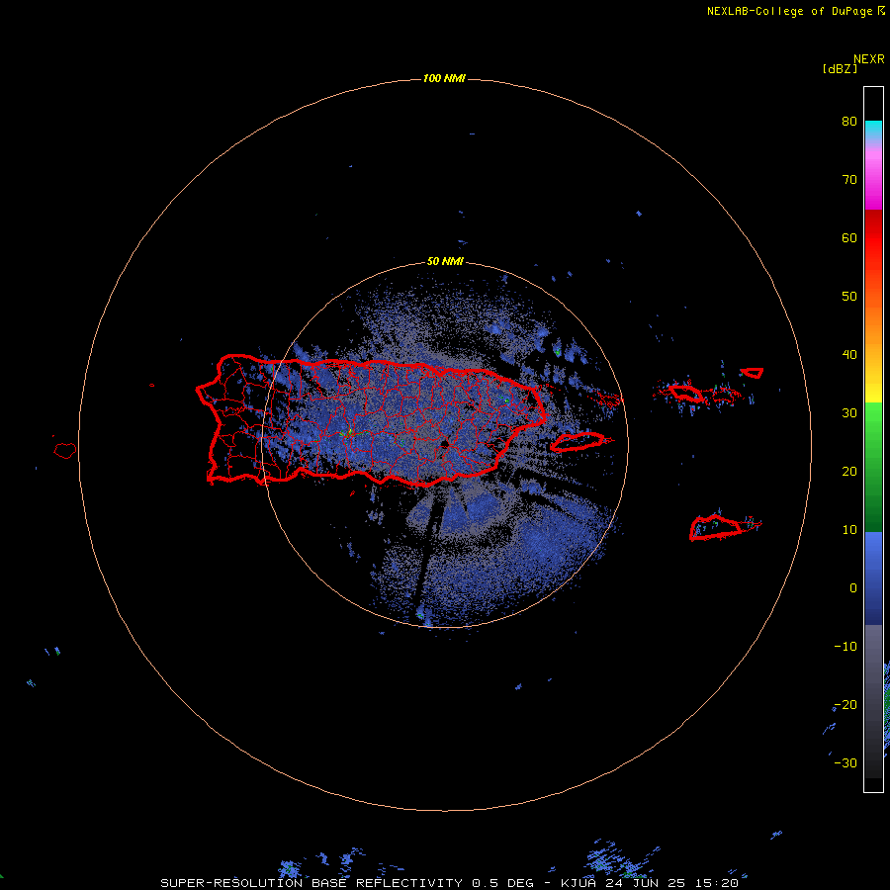Pick the gray band of the color bar
The height and width of the screenshot is (890, 890).
(873, 701)
